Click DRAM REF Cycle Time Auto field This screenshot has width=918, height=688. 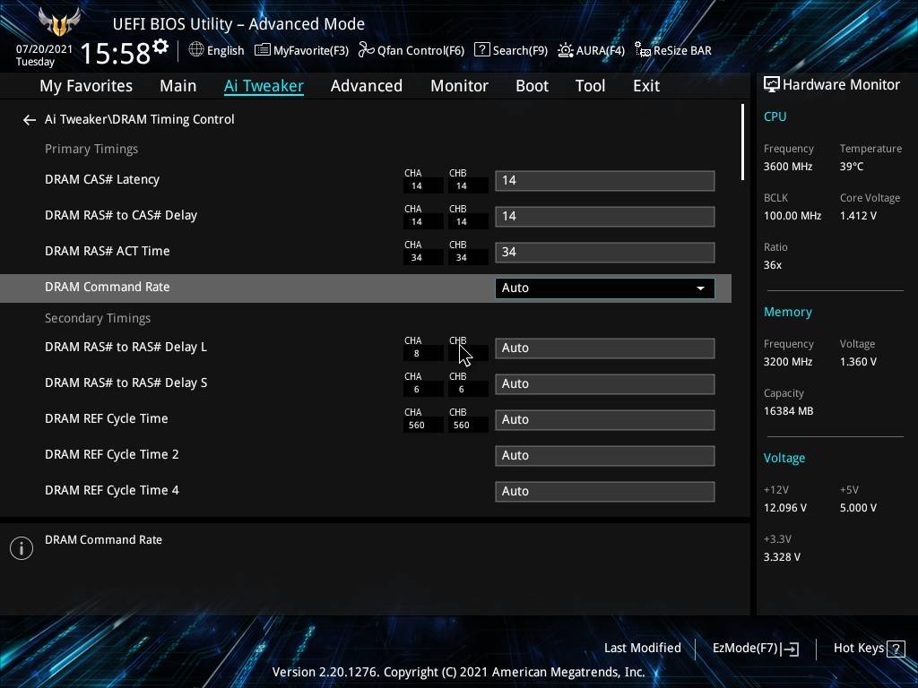pyautogui.click(x=604, y=419)
